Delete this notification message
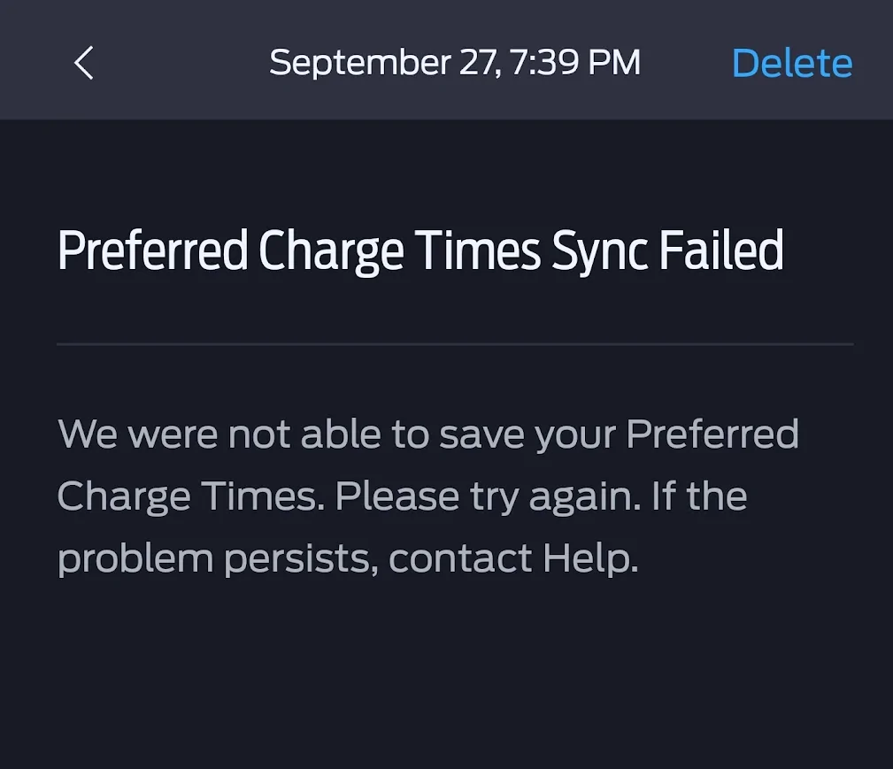893x769 pixels. 792,64
